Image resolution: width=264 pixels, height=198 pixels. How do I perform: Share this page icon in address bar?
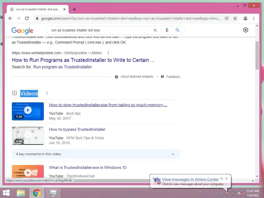pyautogui.click(x=227, y=18)
